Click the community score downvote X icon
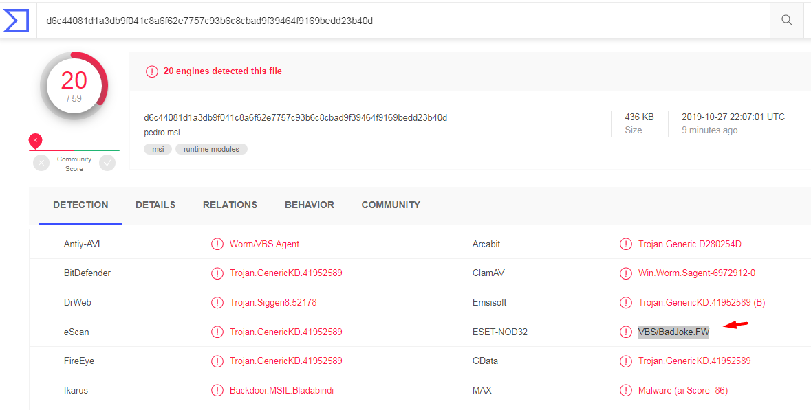 tap(41, 163)
